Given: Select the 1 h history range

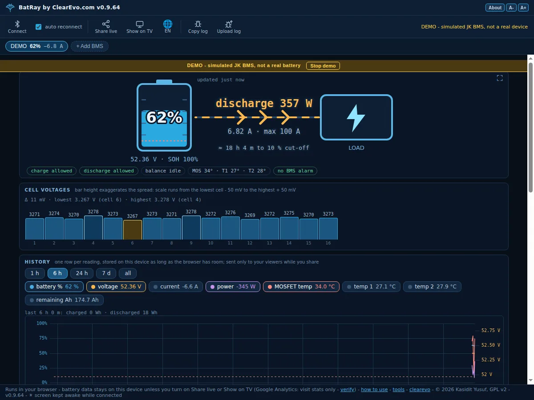Looking at the screenshot, I should 35,273.
